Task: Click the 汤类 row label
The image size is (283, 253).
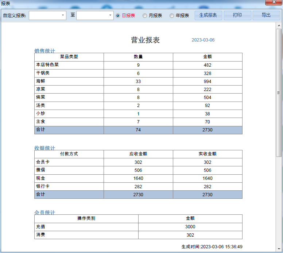Action: pyautogui.click(x=40, y=106)
